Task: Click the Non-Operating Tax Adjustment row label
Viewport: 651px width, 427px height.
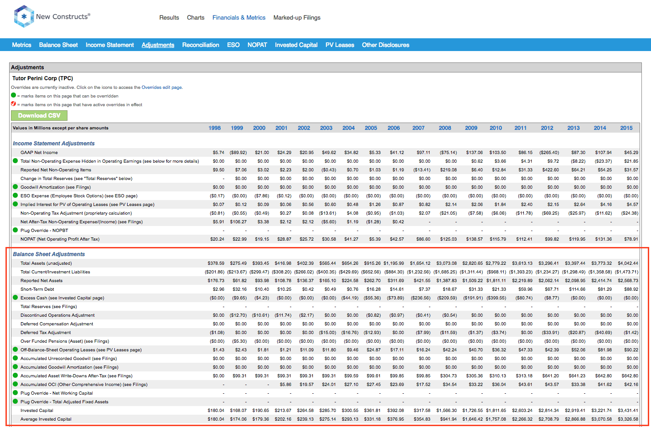Action: 76,213
